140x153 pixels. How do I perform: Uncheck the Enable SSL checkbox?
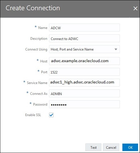coord(51,115)
